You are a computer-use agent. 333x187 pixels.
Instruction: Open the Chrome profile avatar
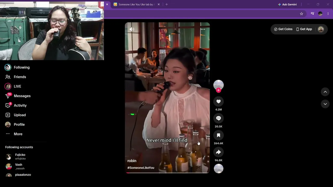click(x=320, y=14)
